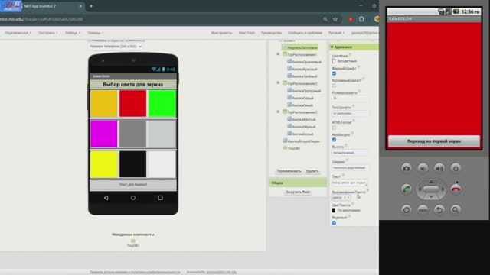Viewport: 490px width, 275px height.
Task: Click the НадписьЗаголовок component icon in tree
Action: pyautogui.click(x=284, y=47)
